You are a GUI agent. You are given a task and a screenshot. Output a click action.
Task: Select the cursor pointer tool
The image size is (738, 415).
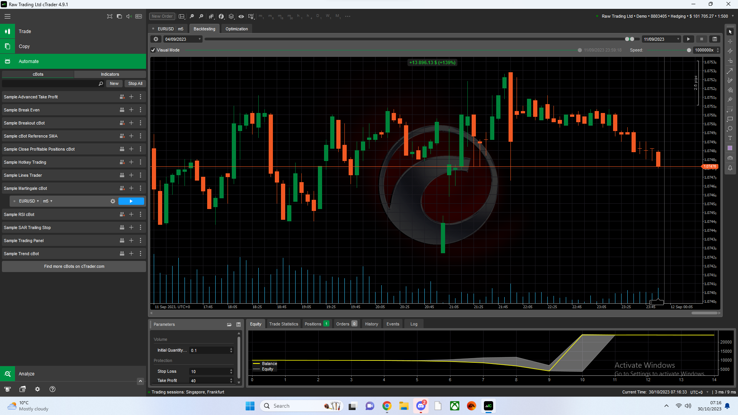pyautogui.click(x=730, y=32)
